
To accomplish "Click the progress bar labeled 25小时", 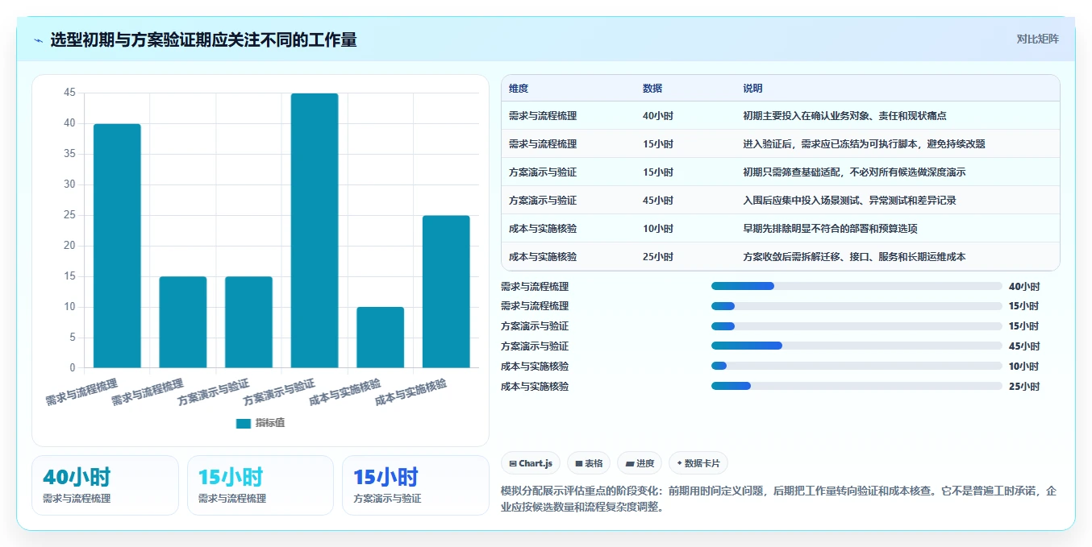I will (857, 386).
